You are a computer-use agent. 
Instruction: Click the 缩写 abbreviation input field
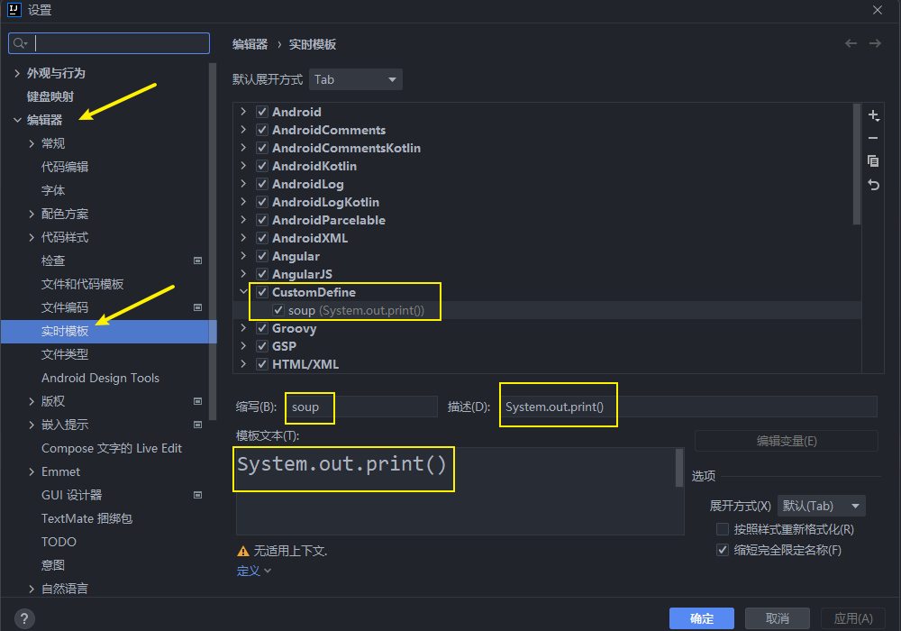coord(360,407)
